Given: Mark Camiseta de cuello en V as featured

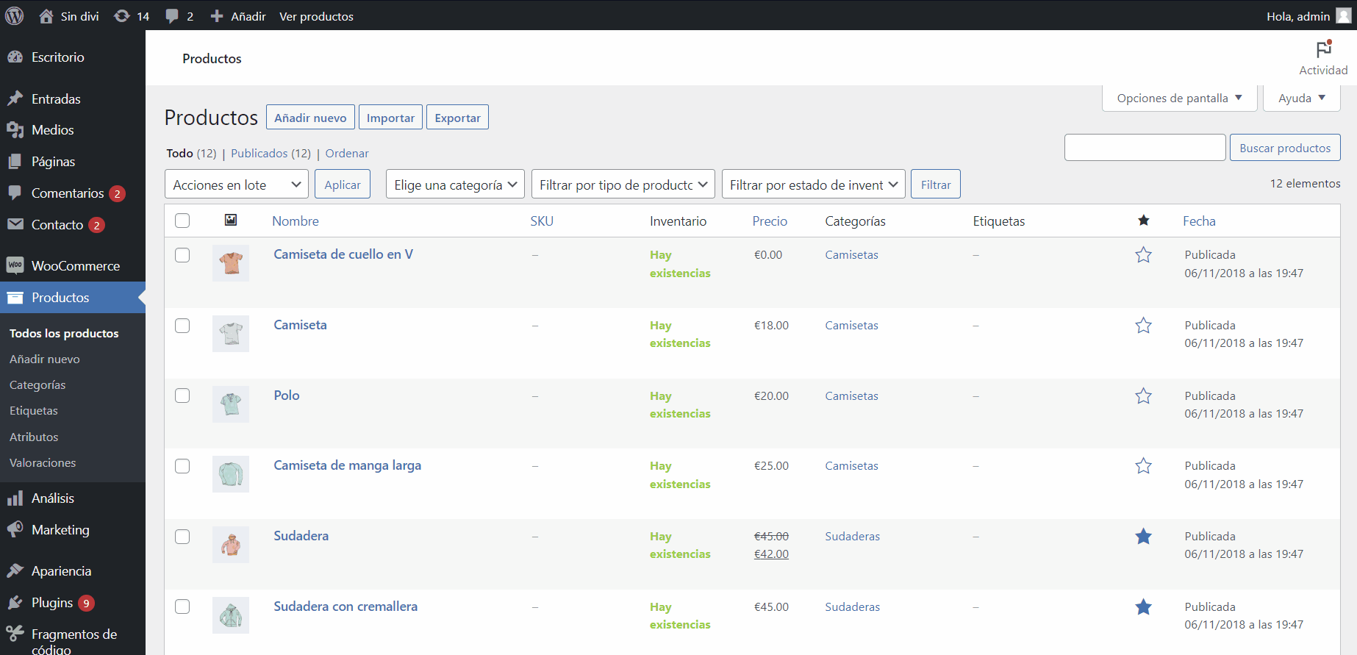Looking at the screenshot, I should (1143, 255).
